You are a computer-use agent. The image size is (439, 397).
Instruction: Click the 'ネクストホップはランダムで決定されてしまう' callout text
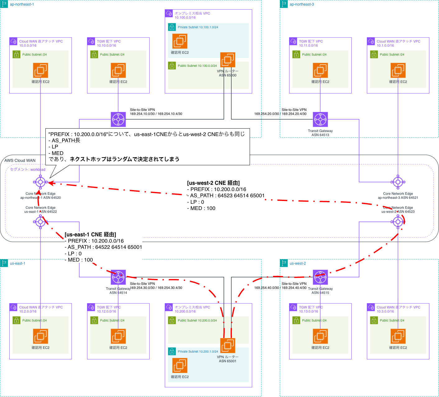point(125,159)
